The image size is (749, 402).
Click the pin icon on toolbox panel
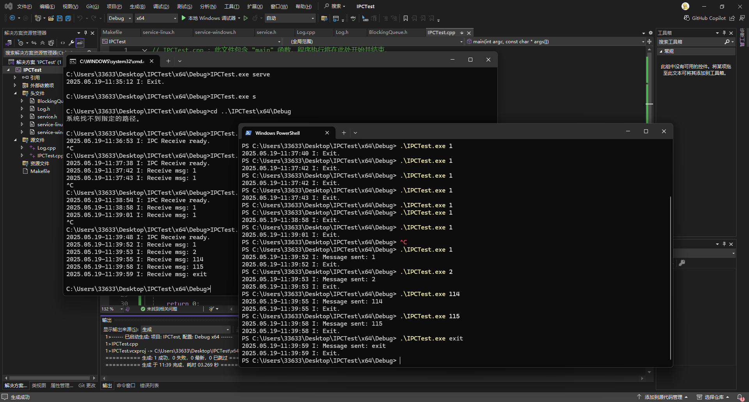coord(724,33)
